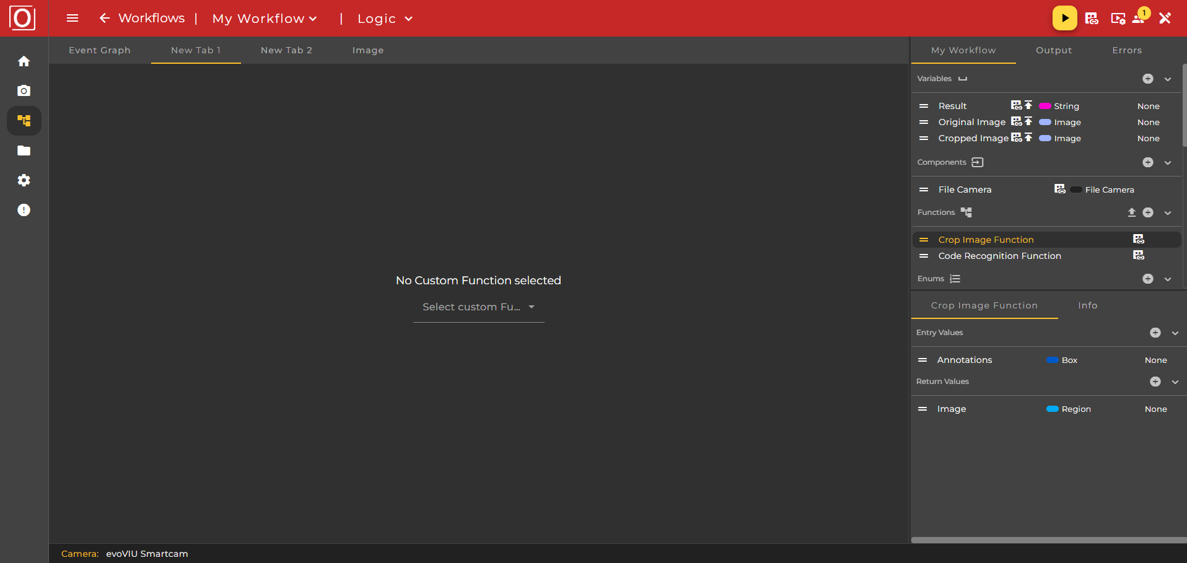Click the magenta String type pill on Result
This screenshot has width=1187, height=563.
[1045, 105]
